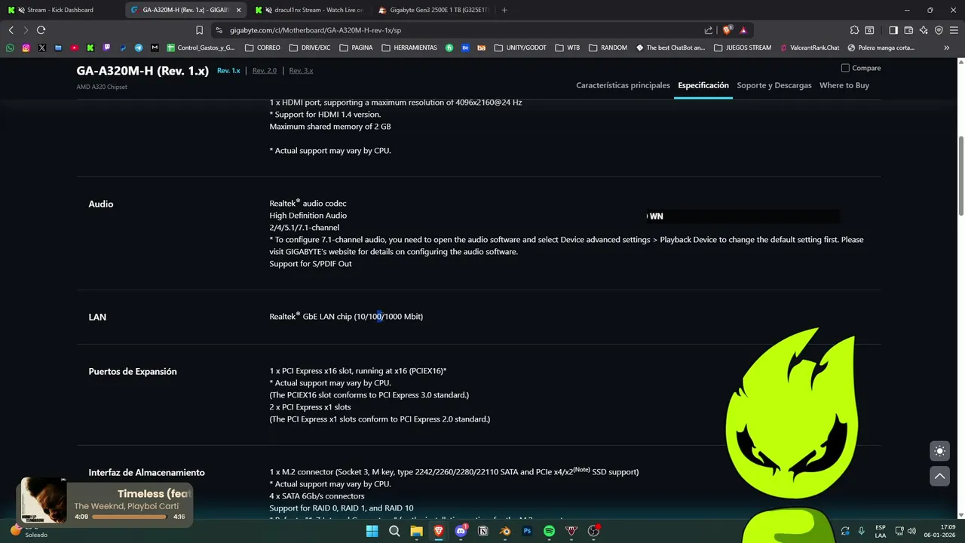Tick the Compare checkbox
965x543 pixels.
coord(845,68)
